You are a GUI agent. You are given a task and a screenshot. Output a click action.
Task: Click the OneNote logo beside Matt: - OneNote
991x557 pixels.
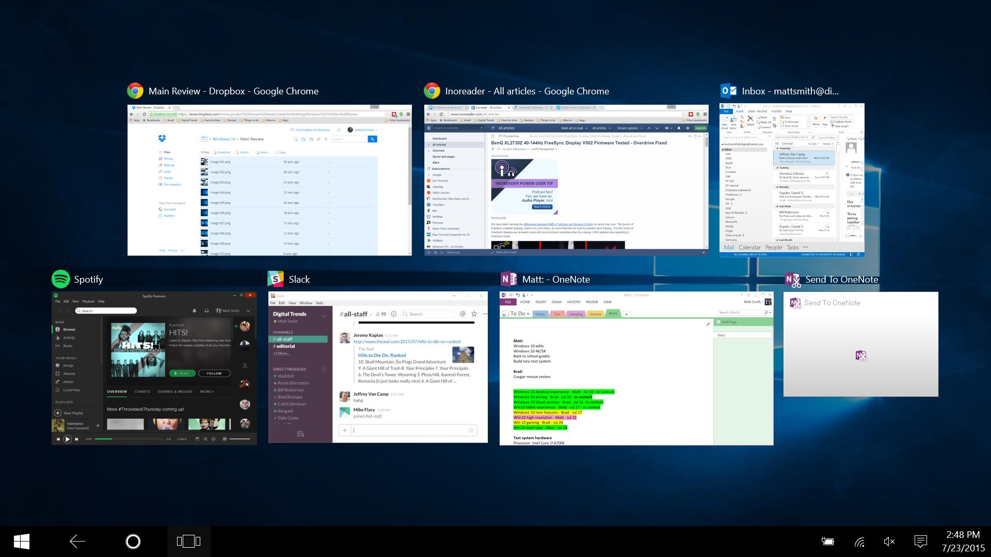click(509, 279)
